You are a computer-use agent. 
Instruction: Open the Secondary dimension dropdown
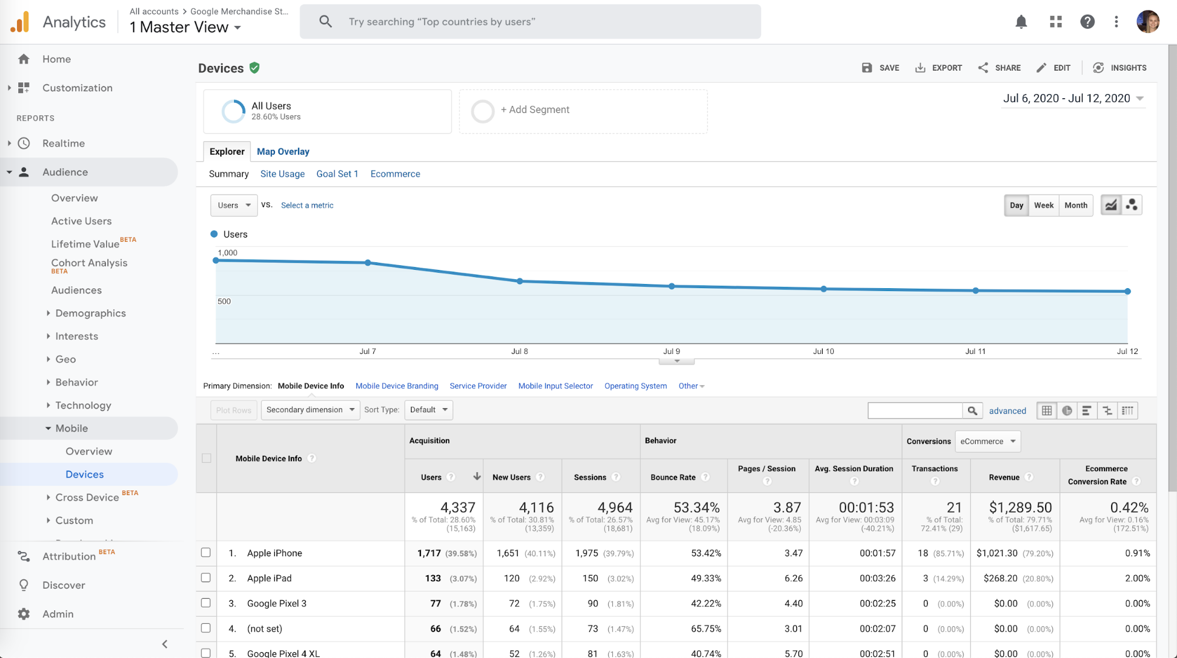point(310,409)
